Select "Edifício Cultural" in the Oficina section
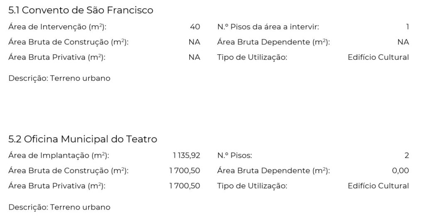The height and width of the screenshot is (217, 425). coord(378,186)
